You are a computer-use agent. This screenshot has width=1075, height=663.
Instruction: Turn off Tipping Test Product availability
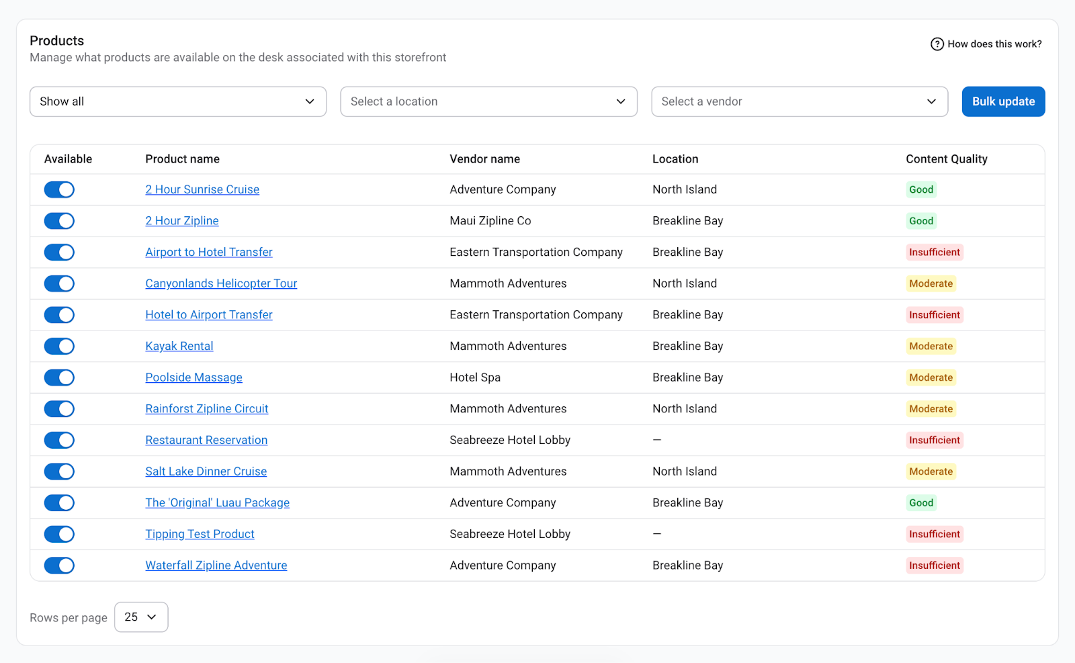point(59,535)
